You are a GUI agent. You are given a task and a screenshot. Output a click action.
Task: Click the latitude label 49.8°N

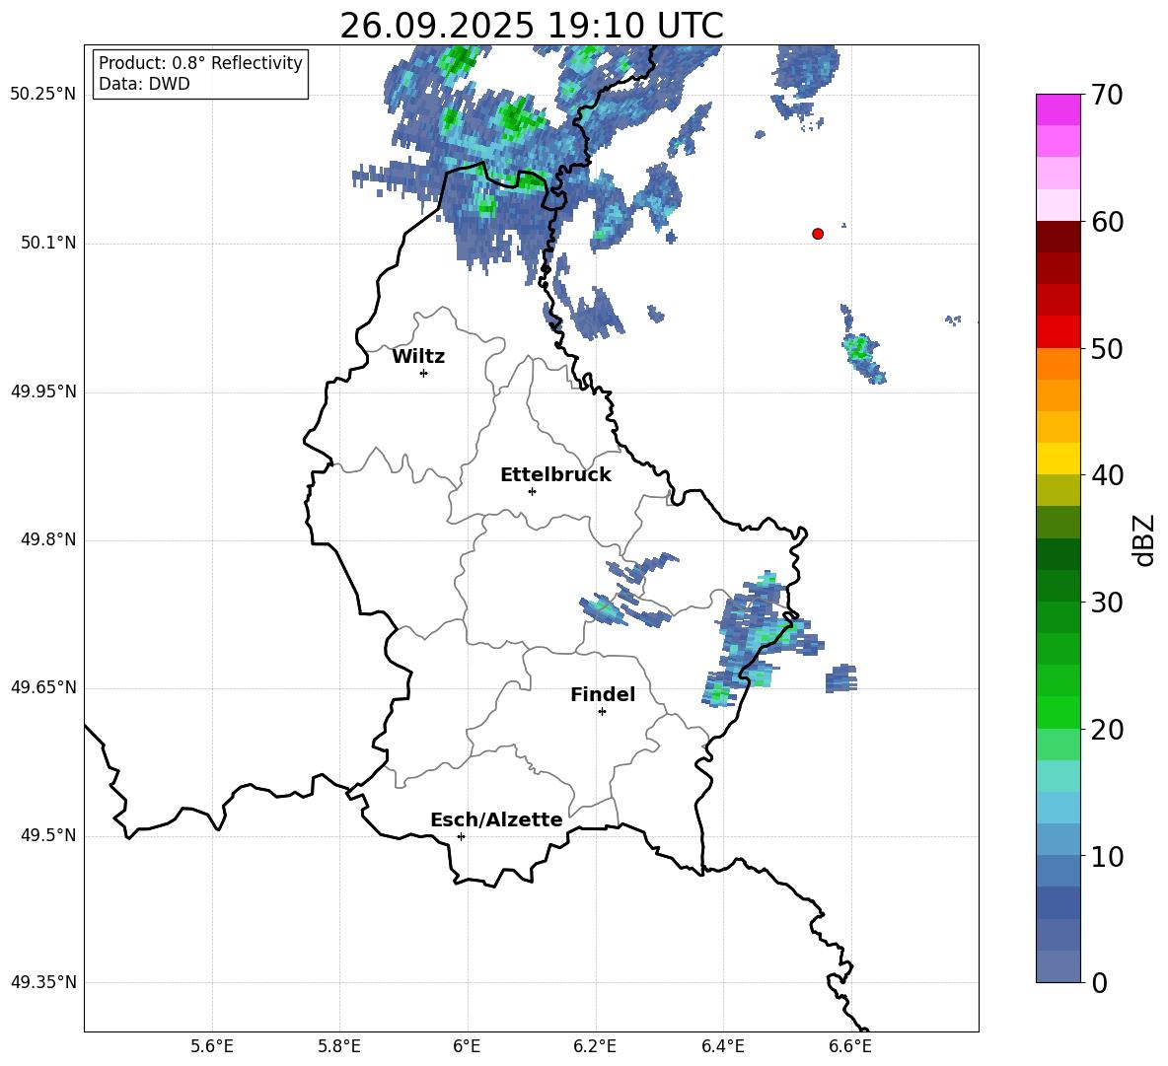click(49, 539)
